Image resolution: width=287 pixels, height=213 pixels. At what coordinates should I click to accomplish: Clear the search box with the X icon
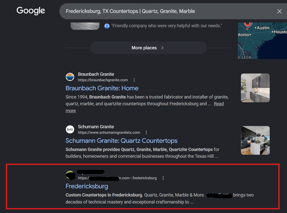click(x=279, y=11)
